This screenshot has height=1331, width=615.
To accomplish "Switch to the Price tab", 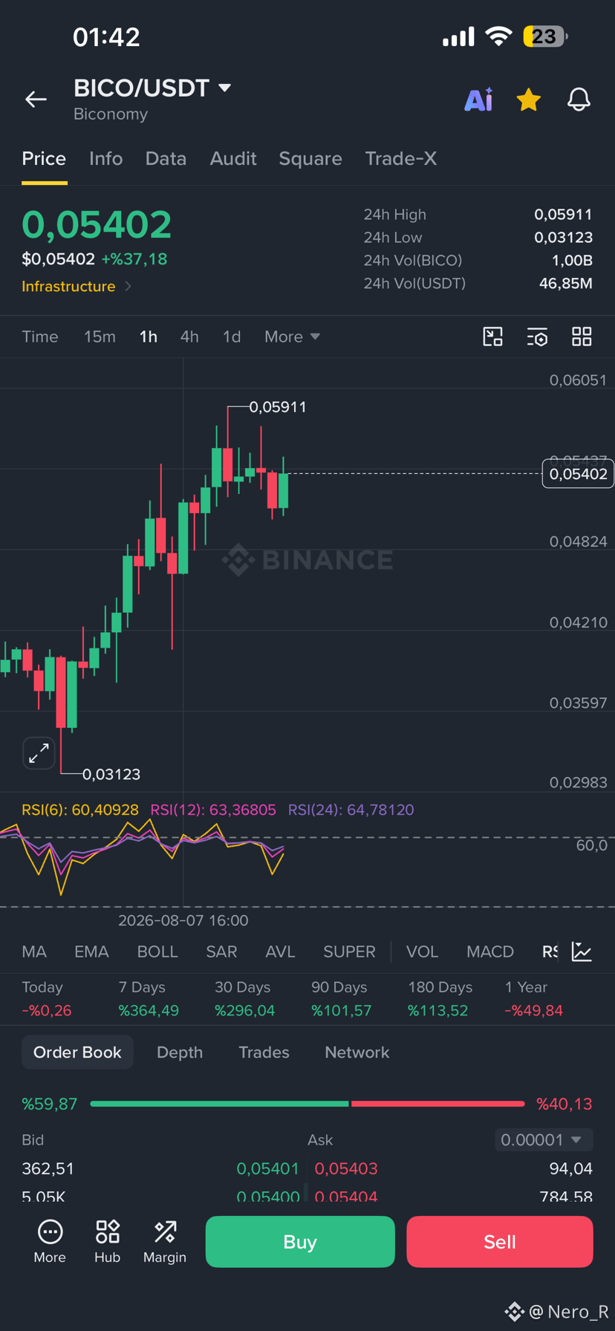I will 44,158.
